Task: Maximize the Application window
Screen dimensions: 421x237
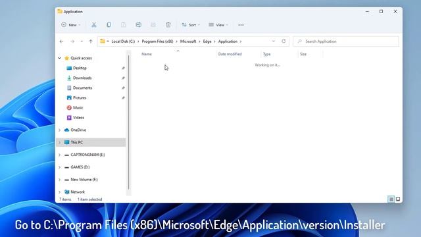Action: 382,12
